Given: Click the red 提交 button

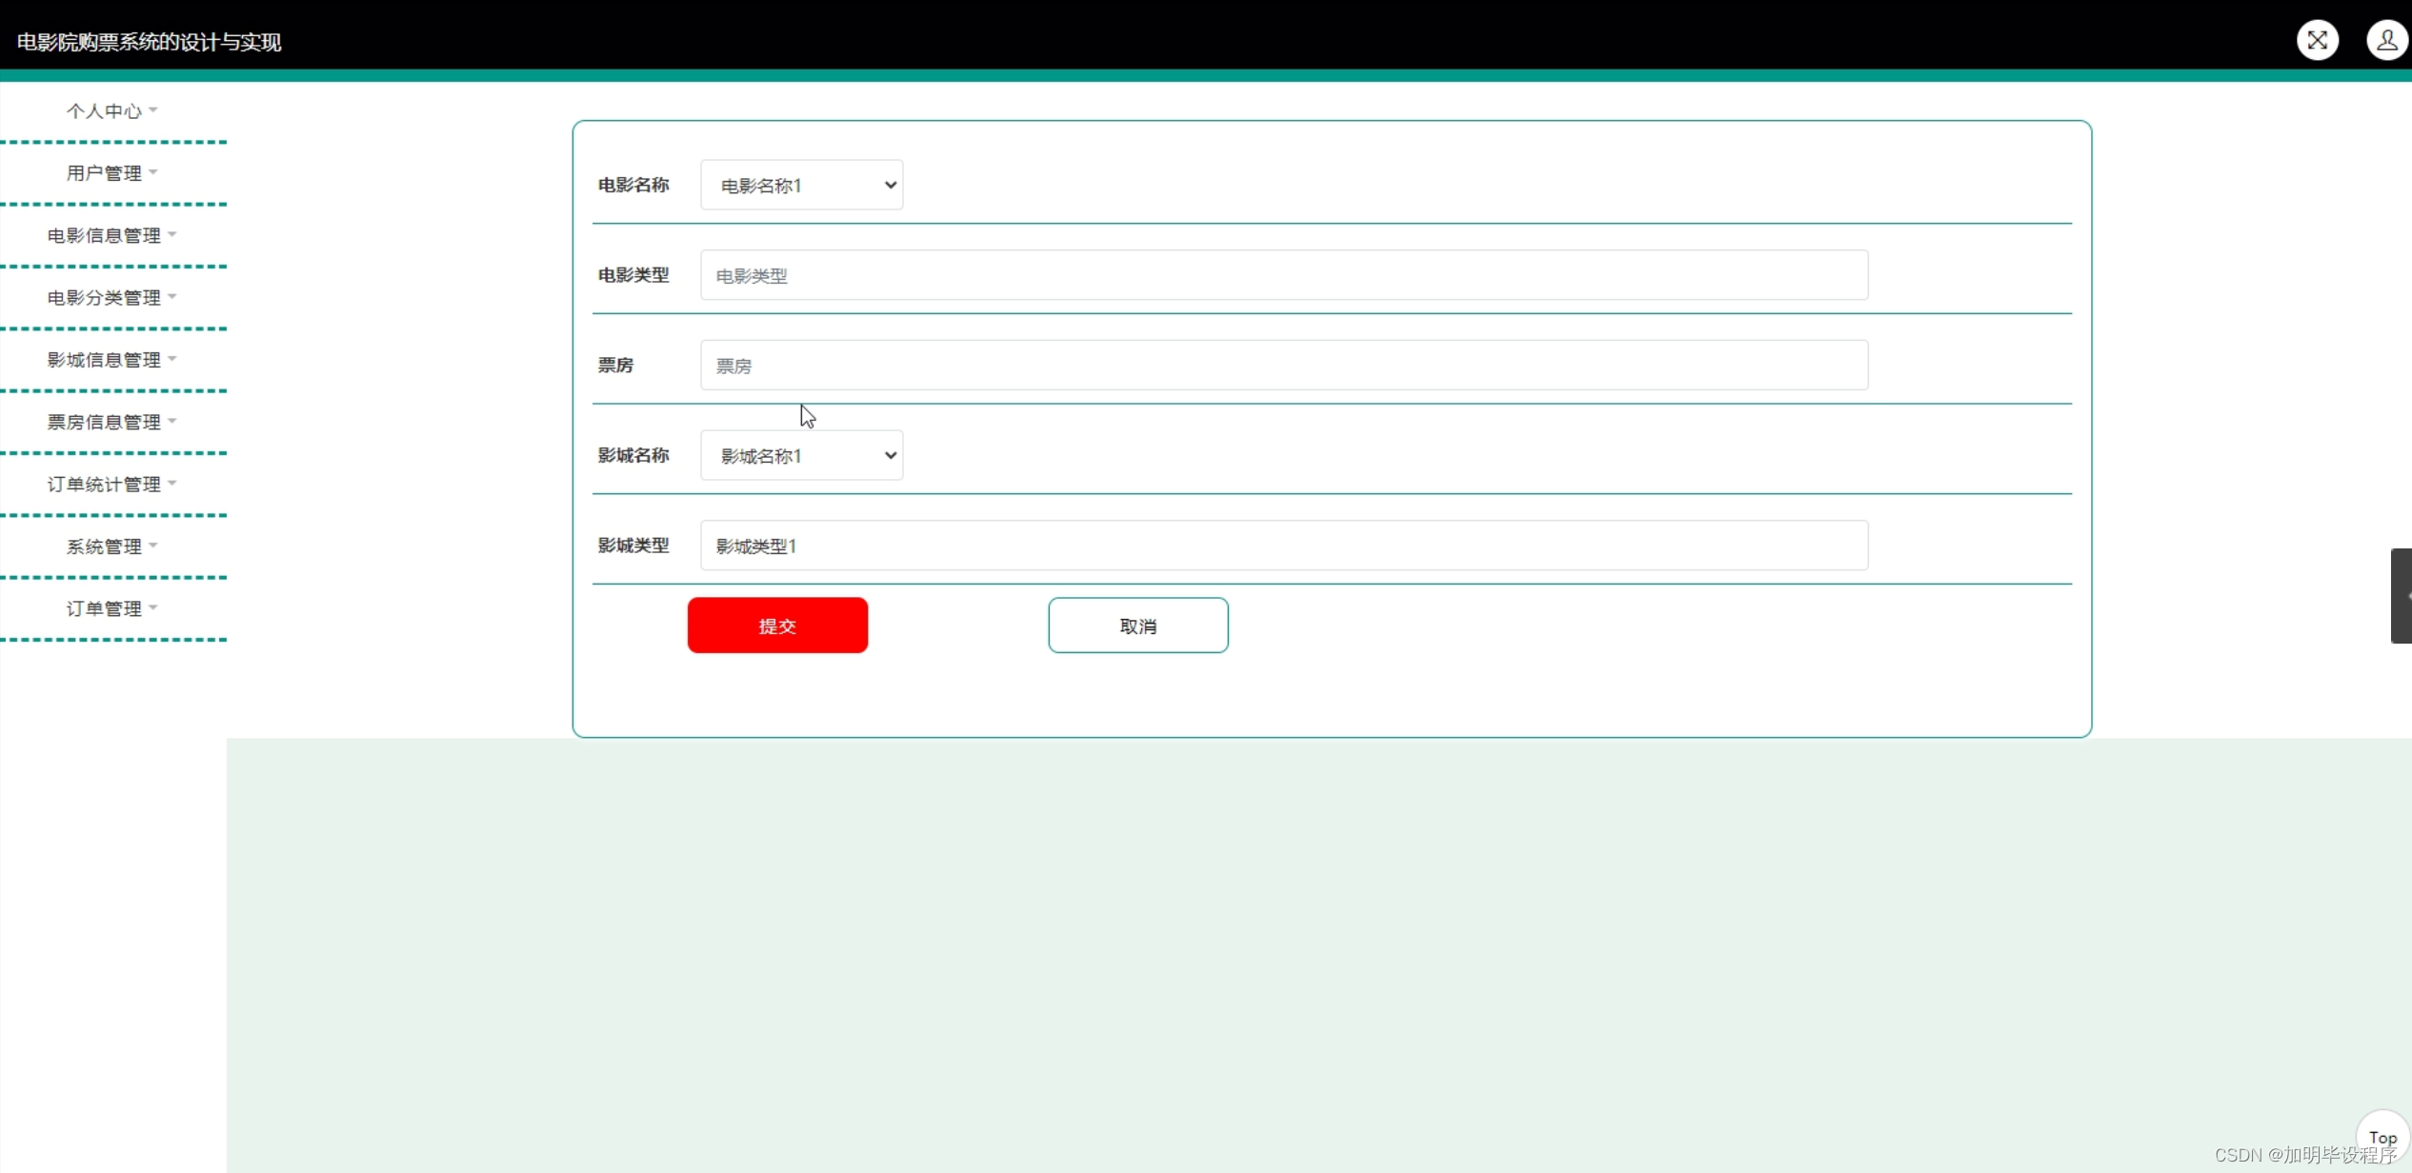Looking at the screenshot, I should click(x=777, y=626).
